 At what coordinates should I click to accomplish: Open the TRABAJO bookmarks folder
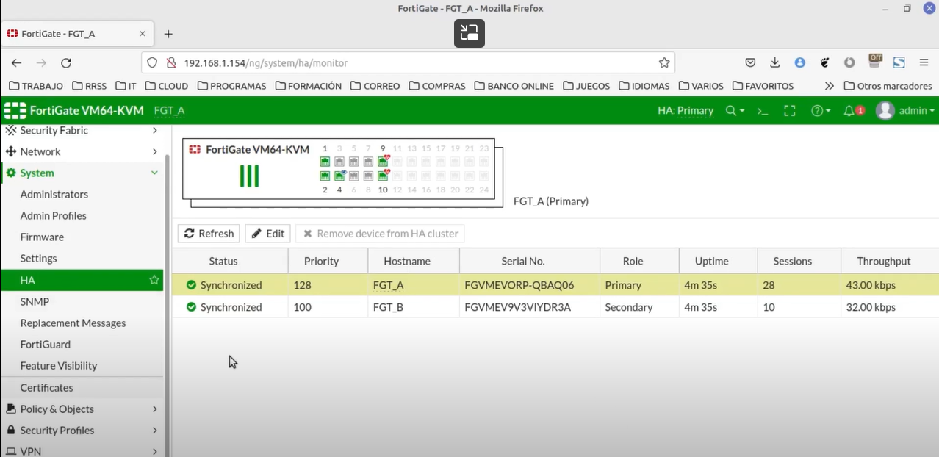pos(36,86)
